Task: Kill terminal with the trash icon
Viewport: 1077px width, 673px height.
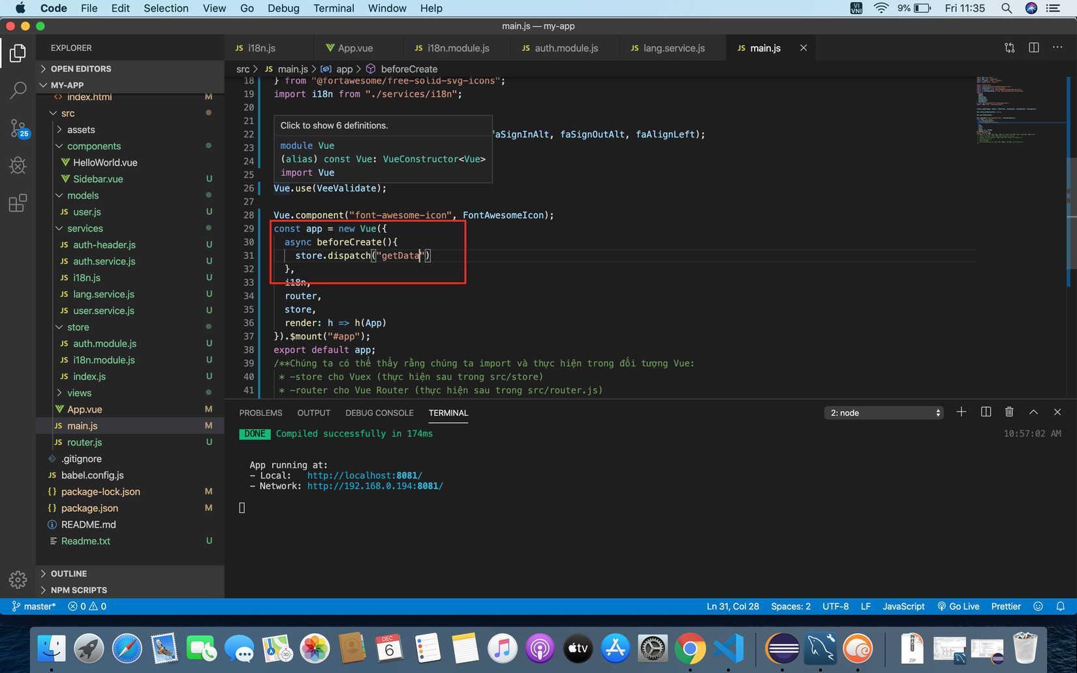Action: pos(1009,412)
